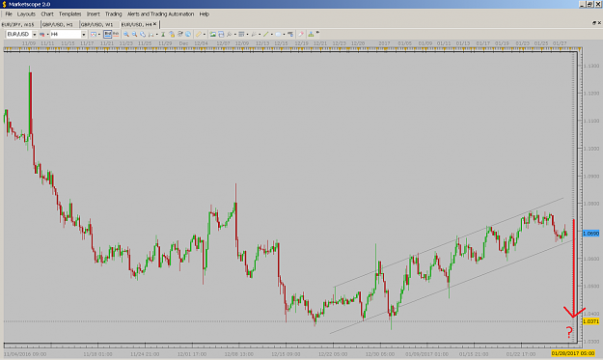The image size is (603, 360).
Task: Minimize the Marketscope window
Action: tap(583, 4)
